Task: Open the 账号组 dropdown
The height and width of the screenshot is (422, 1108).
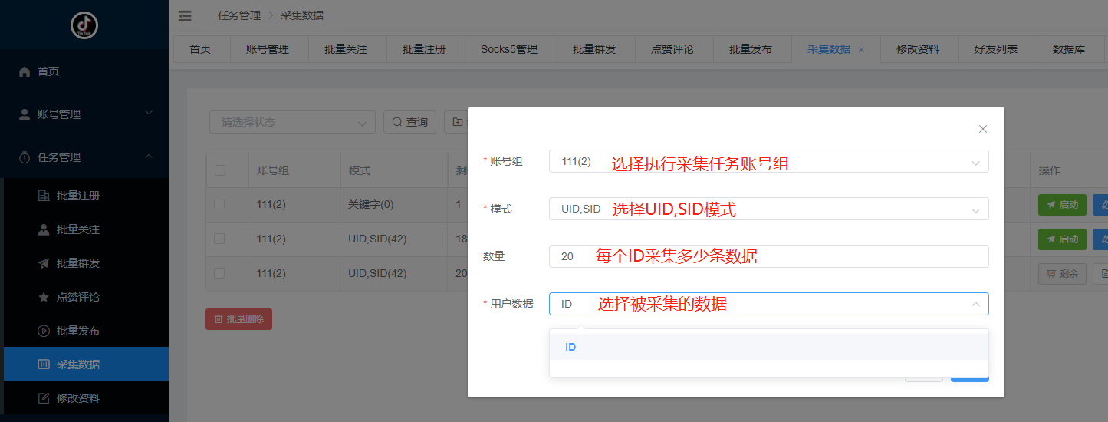Action: click(x=768, y=162)
